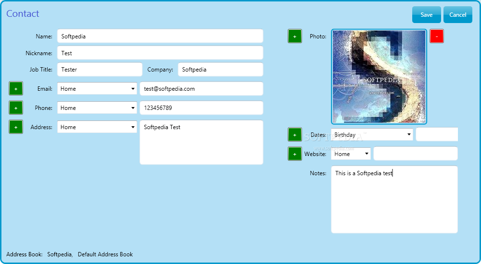Open the Address type dropdown

tap(97, 127)
